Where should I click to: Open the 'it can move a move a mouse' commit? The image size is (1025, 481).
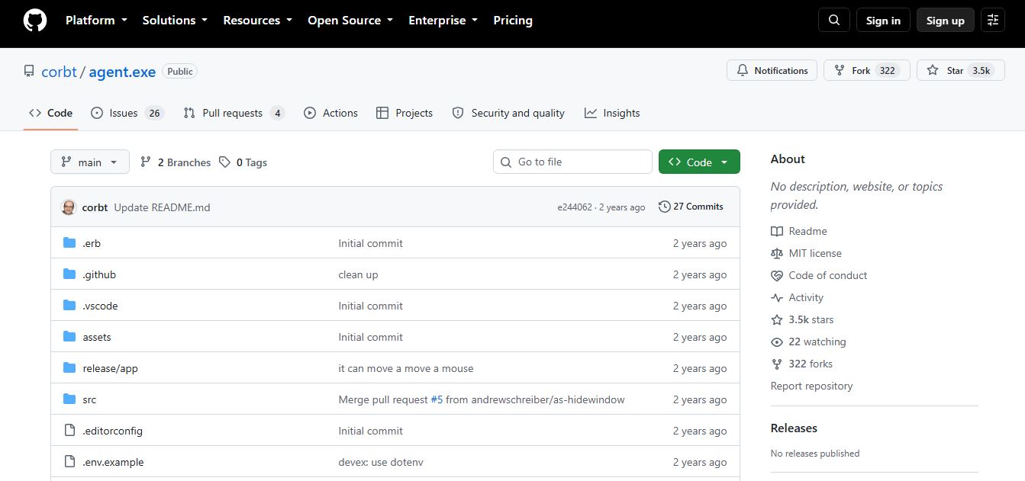(406, 368)
